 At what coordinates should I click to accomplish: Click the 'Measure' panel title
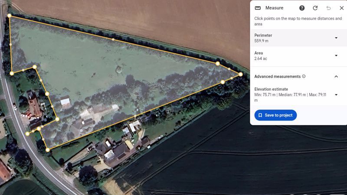click(275, 8)
